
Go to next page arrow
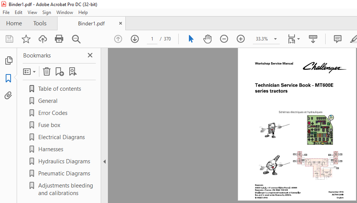click(x=135, y=39)
